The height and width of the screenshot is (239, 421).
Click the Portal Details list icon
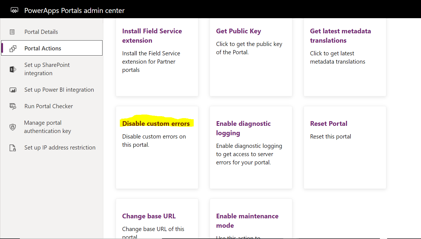[x=12, y=32]
